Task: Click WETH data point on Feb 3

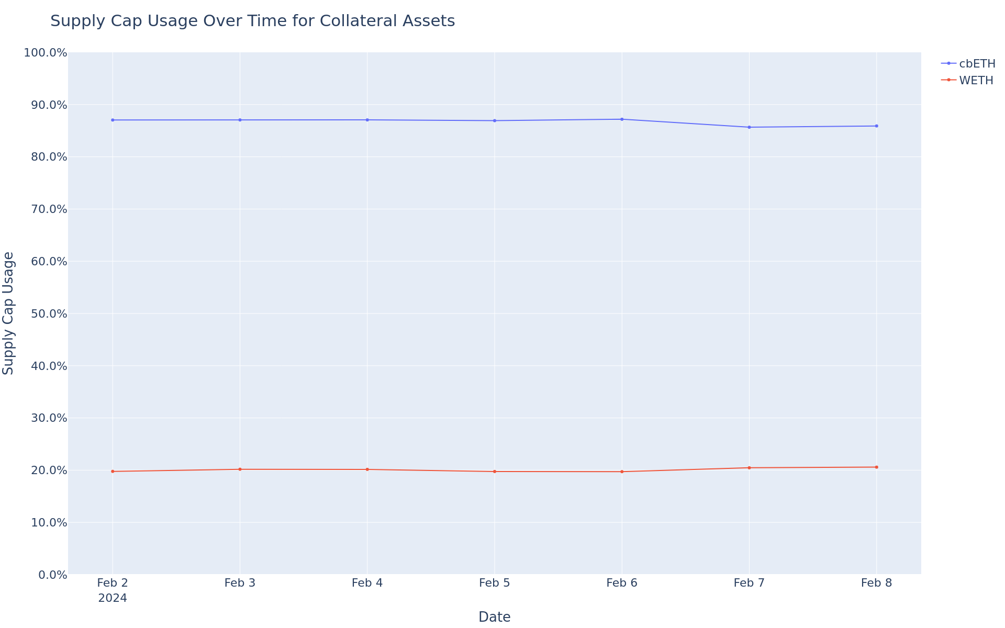Action: [x=240, y=469]
